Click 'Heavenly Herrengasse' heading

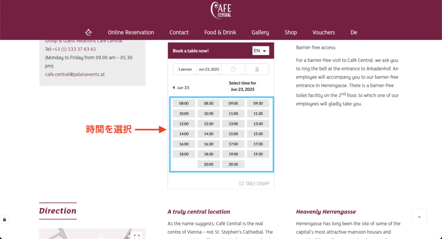point(326,212)
